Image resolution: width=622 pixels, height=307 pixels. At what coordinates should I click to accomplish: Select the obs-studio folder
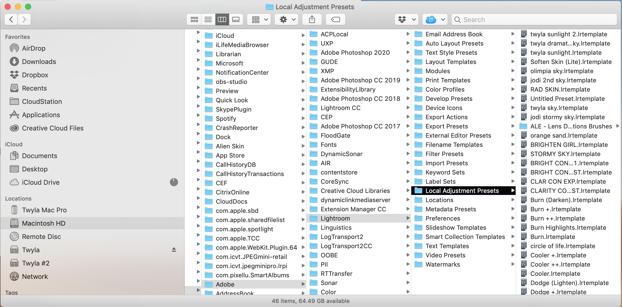tap(231, 82)
